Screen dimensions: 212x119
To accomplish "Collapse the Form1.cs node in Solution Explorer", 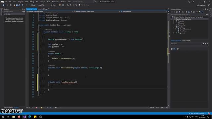I will (x=174, y=27).
